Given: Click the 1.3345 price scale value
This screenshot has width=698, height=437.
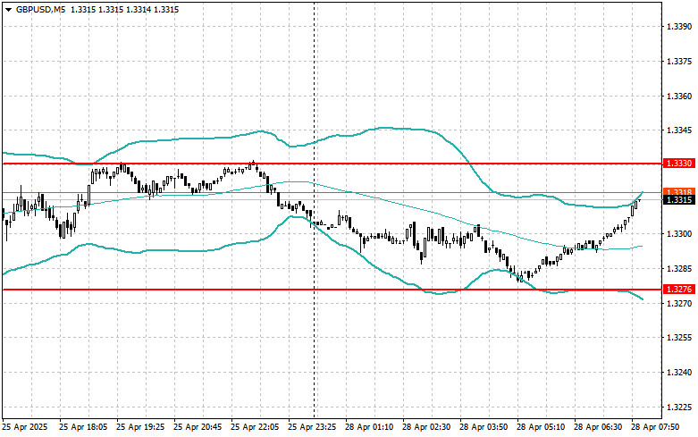Looking at the screenshot, I should tap(679, 130).
